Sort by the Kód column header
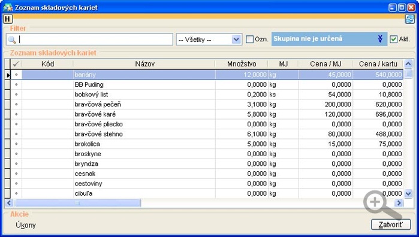 [47, 64]
